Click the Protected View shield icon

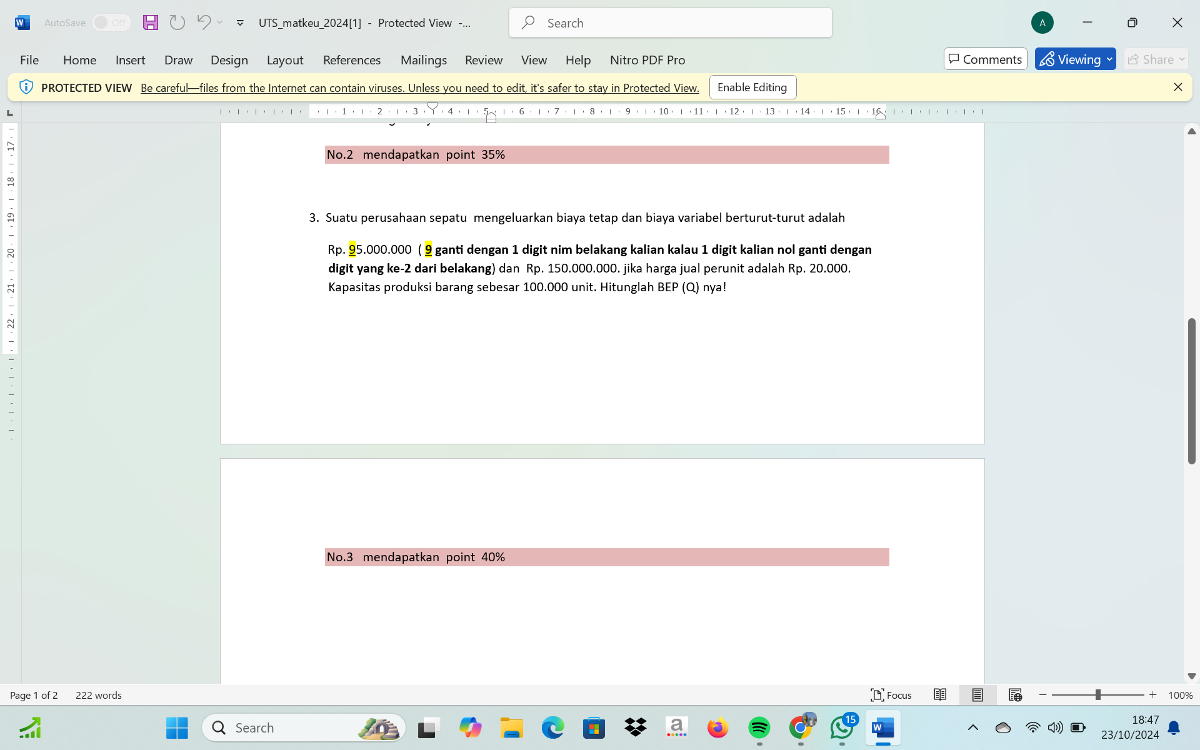pyautogui.click(x=26, y=87)
